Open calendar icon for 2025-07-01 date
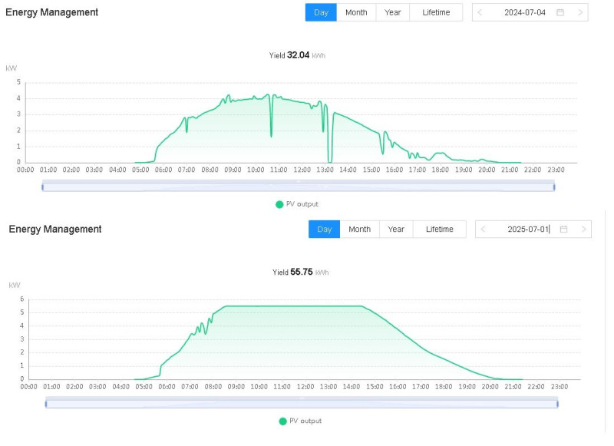Screen dimensions: 614x446 563,229
